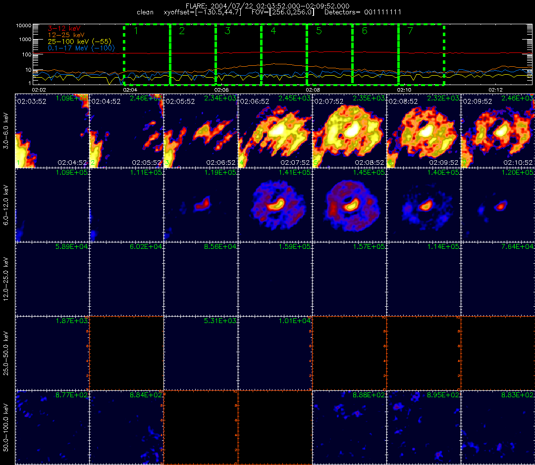Screen dimensions: 535x465
Task: Click the 6.0-12.0 keV row label
Action: coord(6,205)
